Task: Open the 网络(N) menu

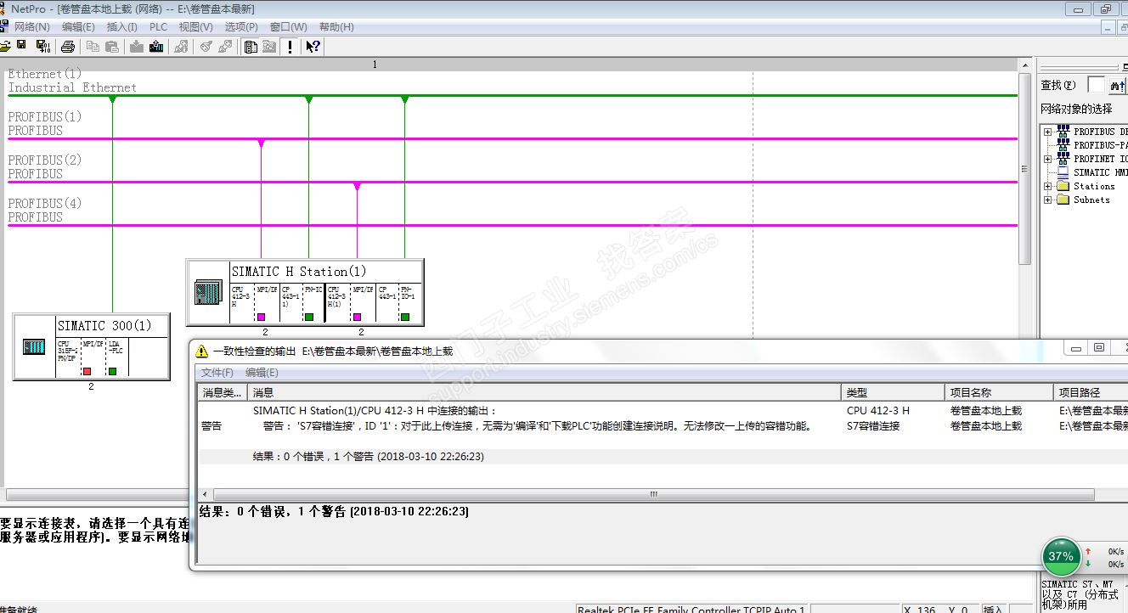Action: [x=32, y=26]
